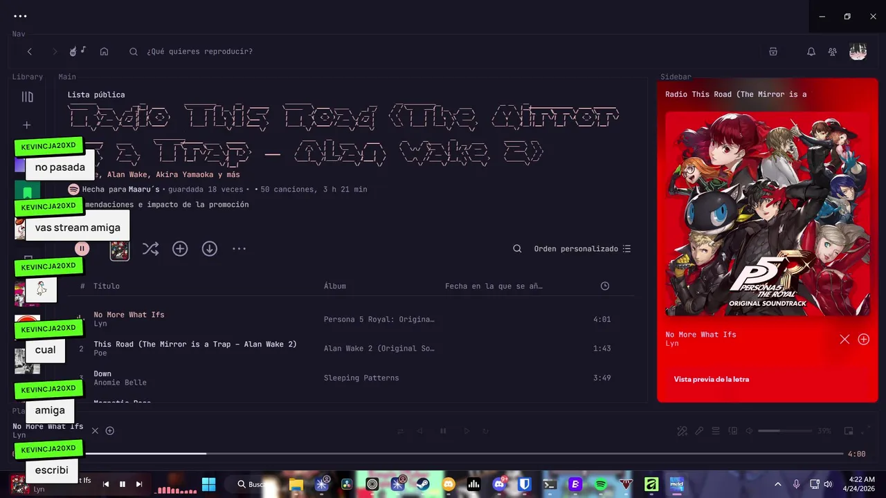Open the notifications bell
Screen dimensions: 886x498
pyautogui.click(x=811, y=52)
